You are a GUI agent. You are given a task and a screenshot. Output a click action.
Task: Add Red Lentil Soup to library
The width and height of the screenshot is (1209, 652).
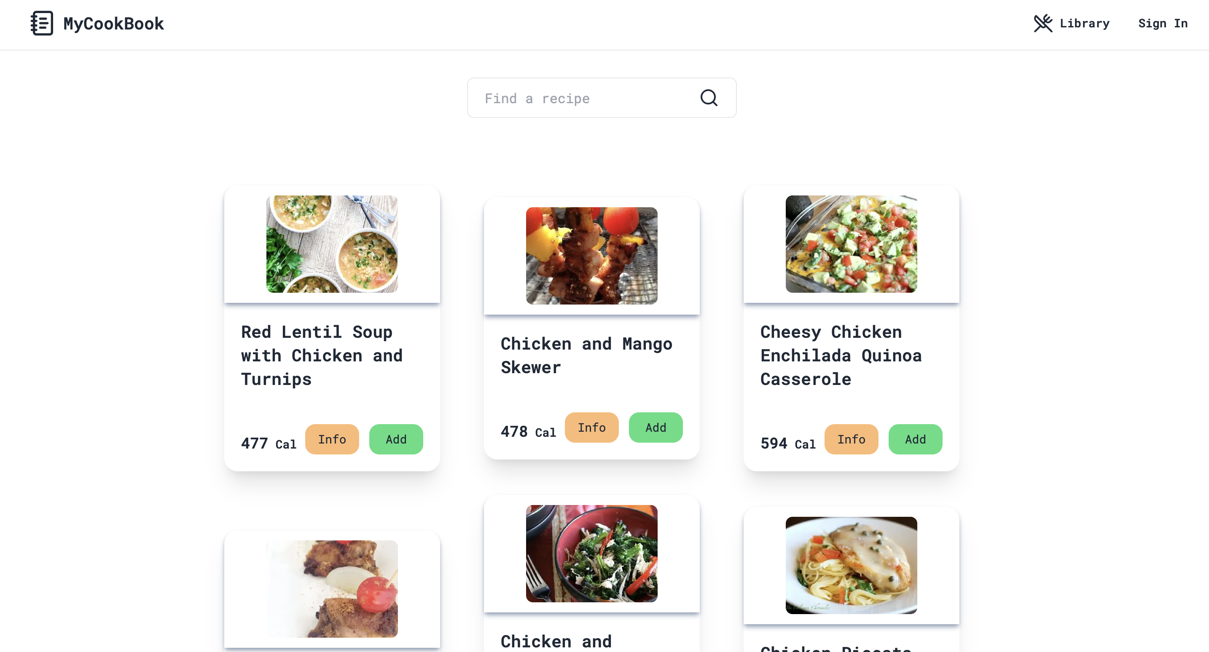(x=396, y=439)
